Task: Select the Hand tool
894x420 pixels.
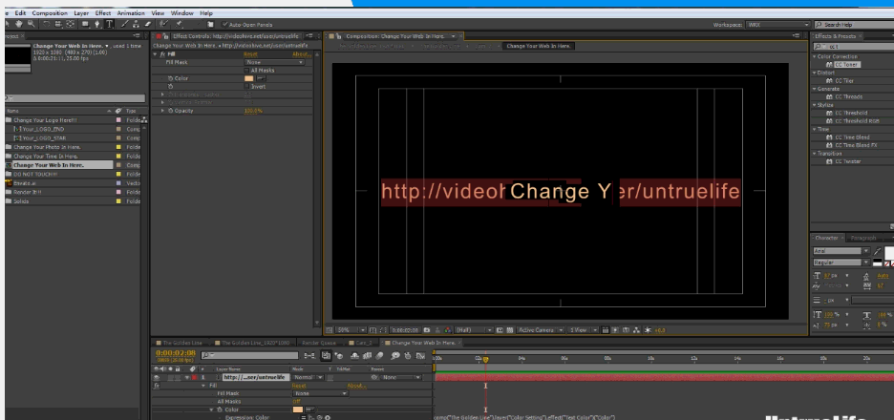Action: (19, 24)
